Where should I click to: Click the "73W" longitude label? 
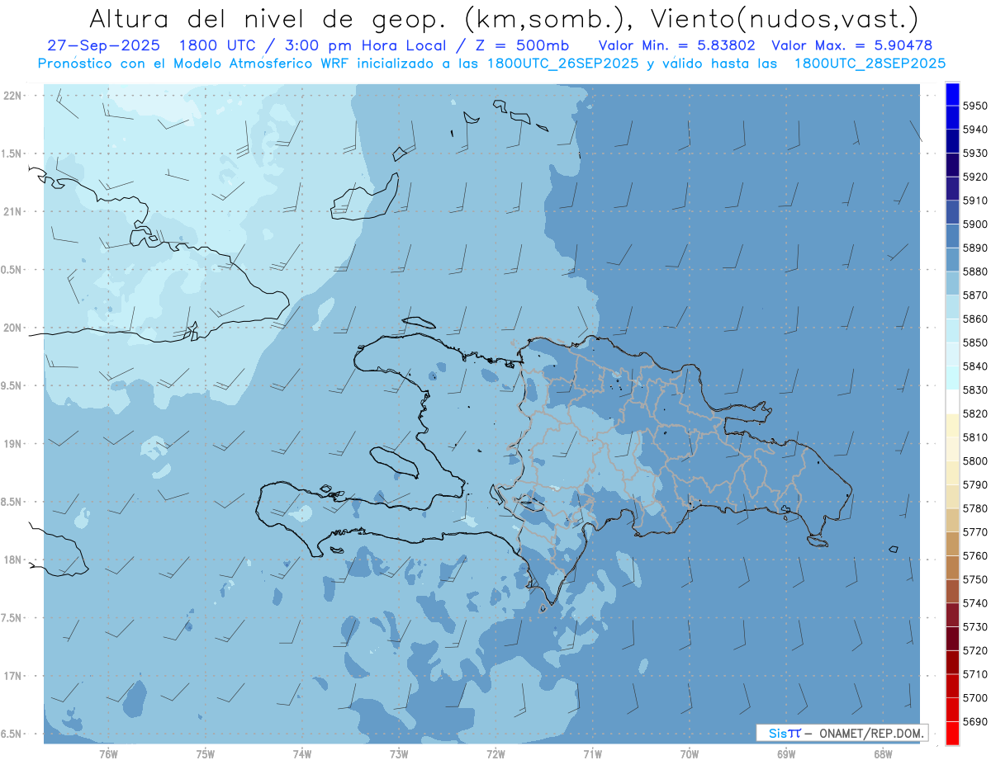coord(399,754)
